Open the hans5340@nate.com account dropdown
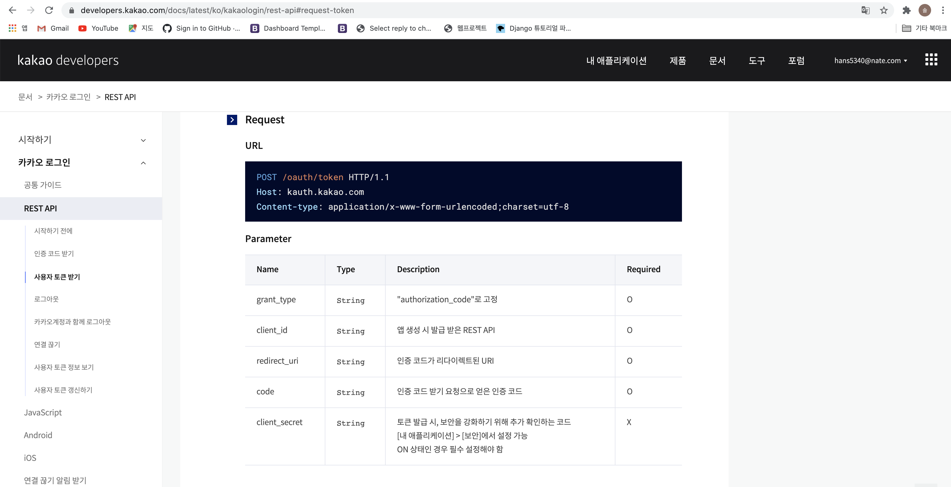The image size is (951, 487). pos(871,61)
